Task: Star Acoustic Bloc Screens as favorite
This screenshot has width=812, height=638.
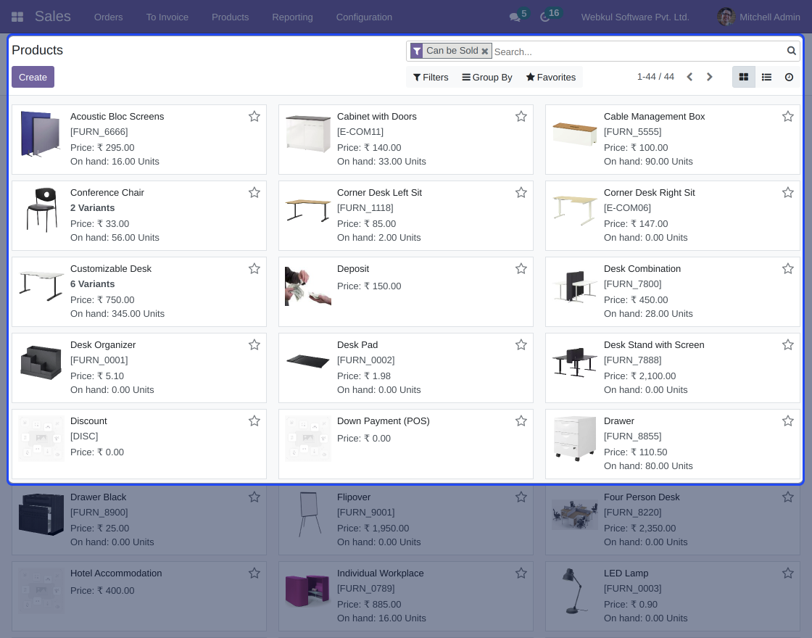Action: click(x=254, y=117)
